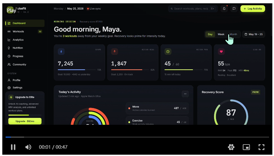
Task: Click the calendar icon in date range
Action: pyautogui.click(x=246, y=34)
